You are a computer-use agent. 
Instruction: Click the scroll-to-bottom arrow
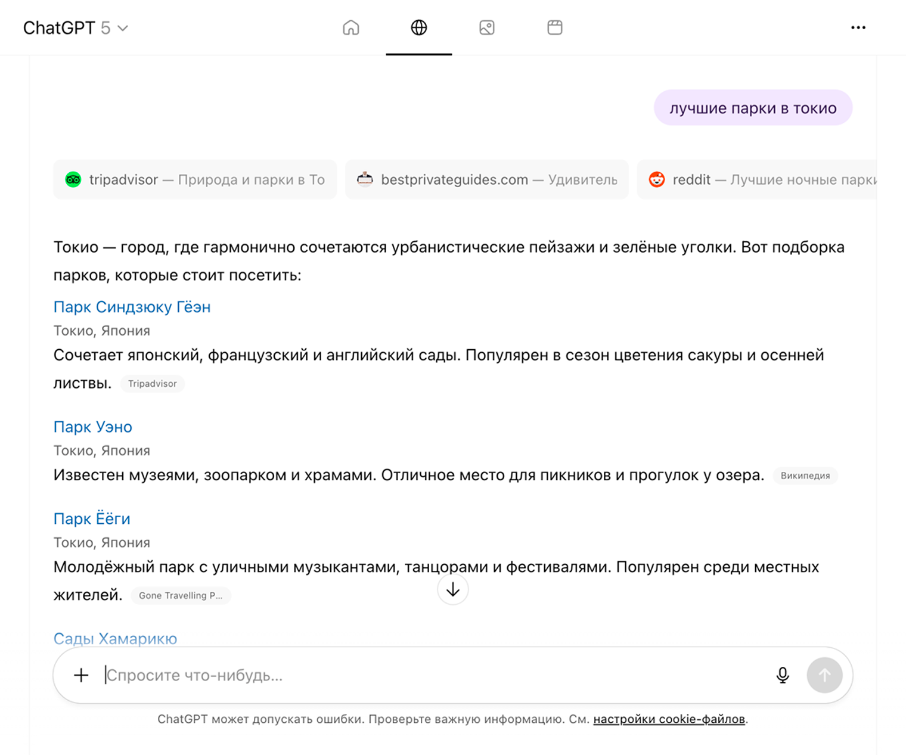(453, 589)
